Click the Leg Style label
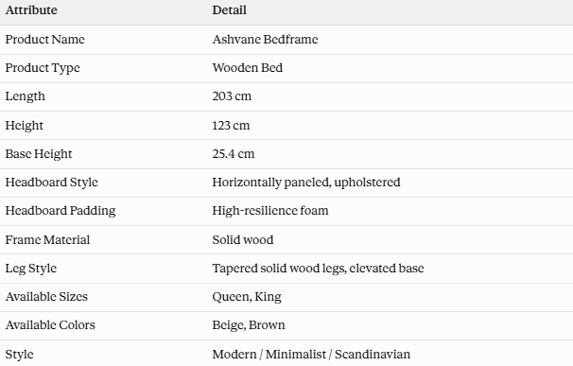Viewport: 573px width, 366px height. click(30, 269)
